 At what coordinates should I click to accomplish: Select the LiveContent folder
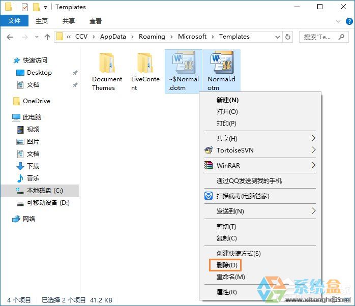[x=145, y=72]
